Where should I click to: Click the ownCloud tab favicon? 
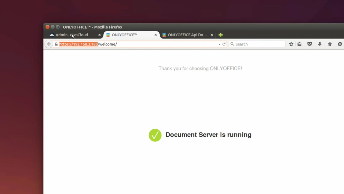(52, 35)
